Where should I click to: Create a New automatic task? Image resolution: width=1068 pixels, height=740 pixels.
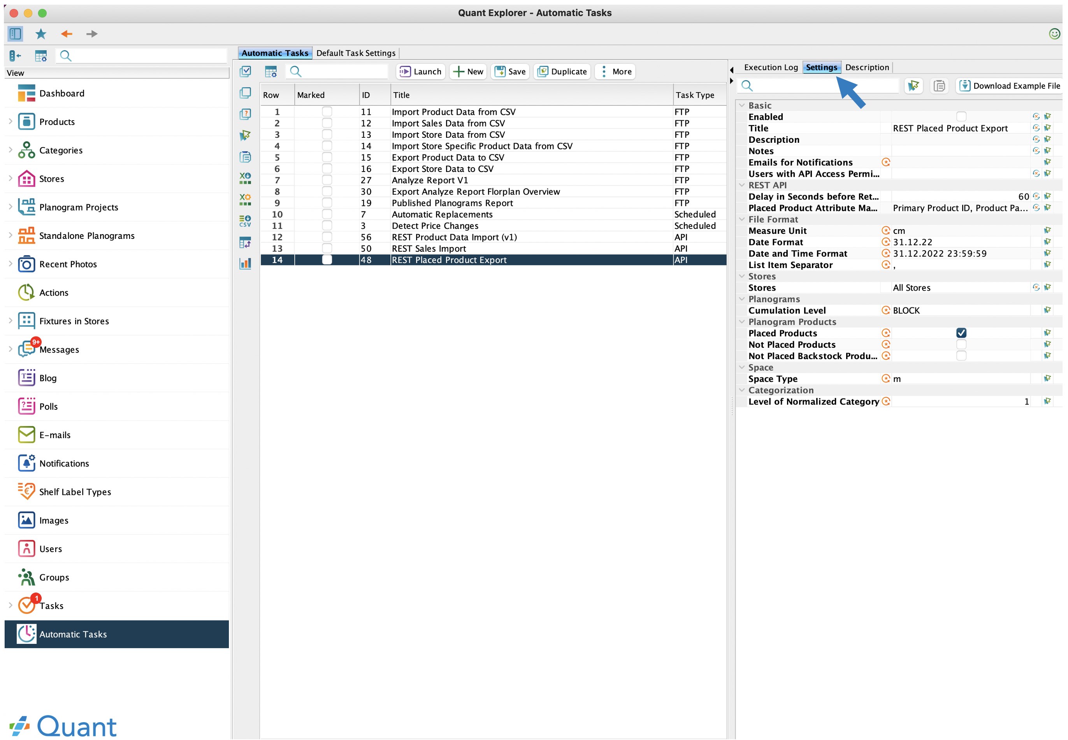[x=468, y=72]
